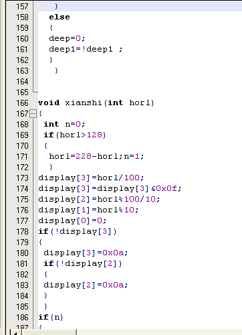Screen dimensions: 242x335
Task: Click the display[3]=horl/100; statement
Action: [91, 178]
